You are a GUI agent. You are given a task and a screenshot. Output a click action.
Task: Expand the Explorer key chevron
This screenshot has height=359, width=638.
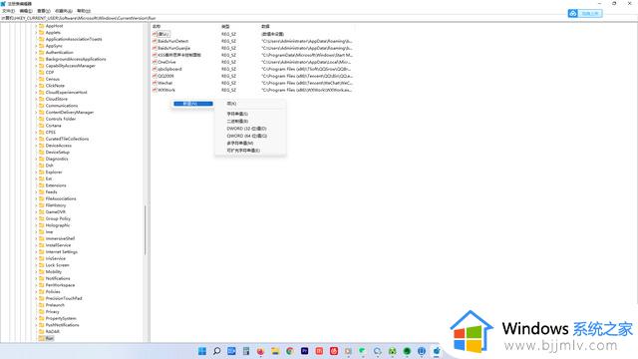[36, 173]
